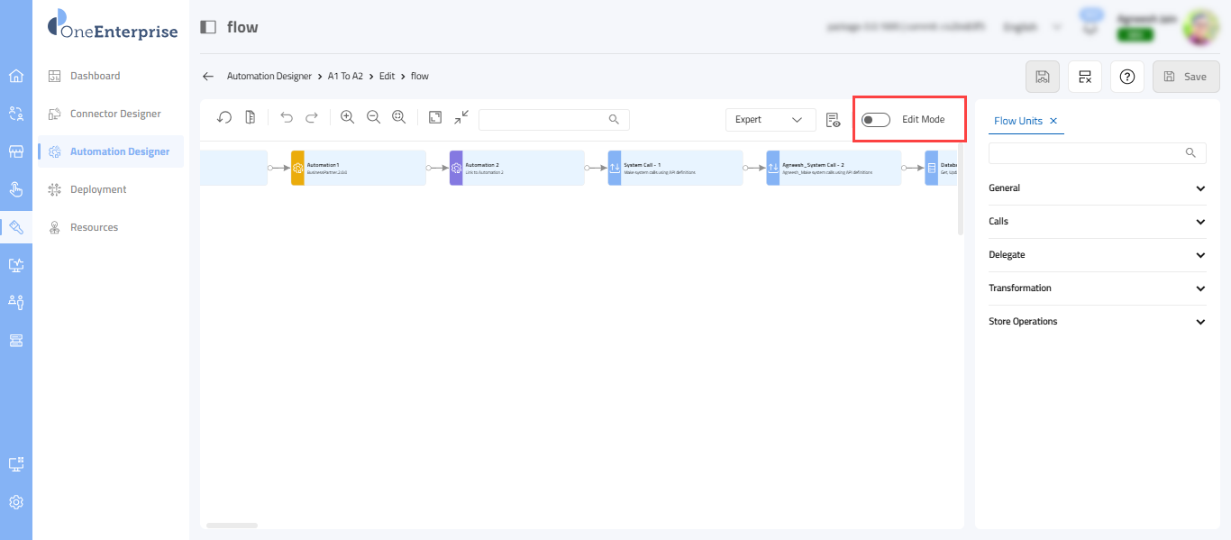Click the redo arrow in canvas toolbar
1231x540 pixels.
coord(312,117)
